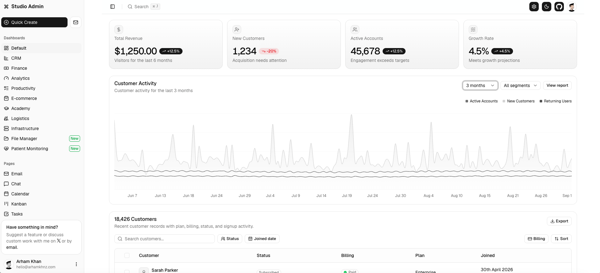The height and width of the screenshot is (273, 600).
Task: Open the Calendar page
Action: 41,194
